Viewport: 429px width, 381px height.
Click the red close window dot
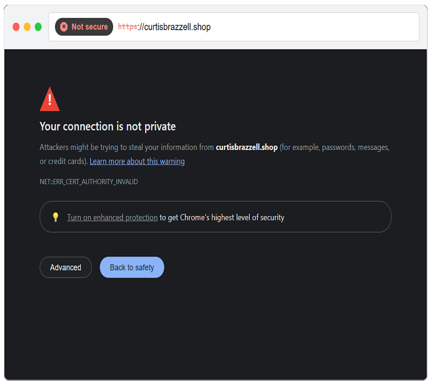16,27
